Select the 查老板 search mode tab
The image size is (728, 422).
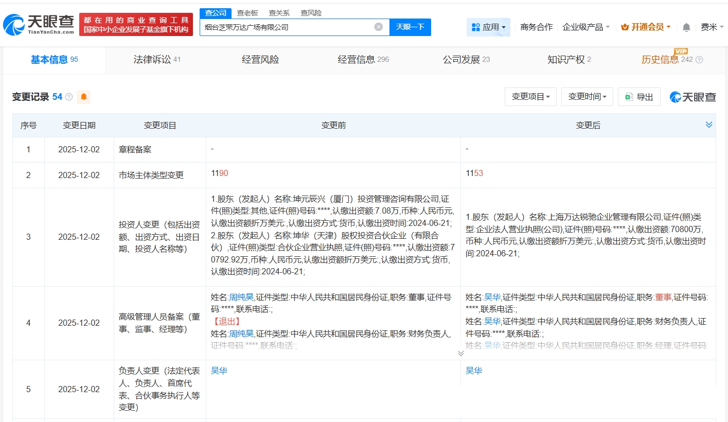pos(247,13)
